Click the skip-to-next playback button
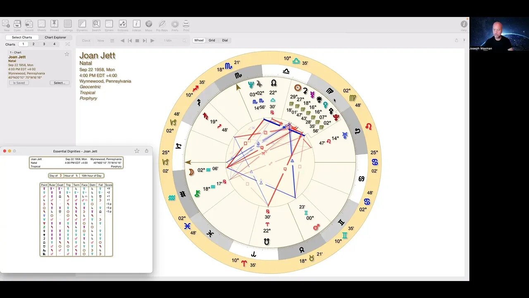The width and height of the screenshot is (529, 298). pyautogui.click(x=145, y=41)
